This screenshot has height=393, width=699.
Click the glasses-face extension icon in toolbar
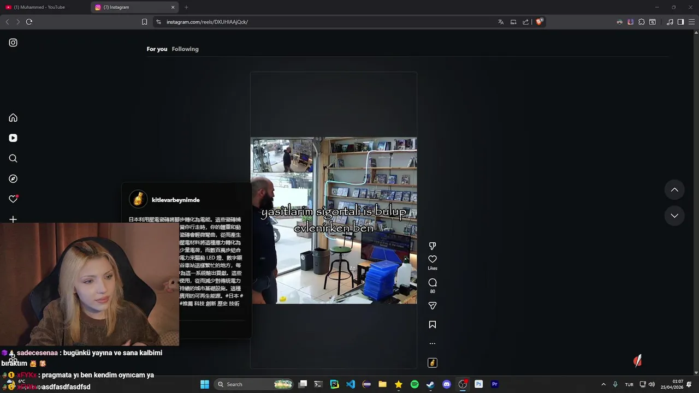pos(619,22)
